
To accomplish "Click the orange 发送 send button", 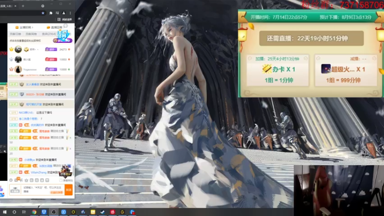I will point(69,190).
